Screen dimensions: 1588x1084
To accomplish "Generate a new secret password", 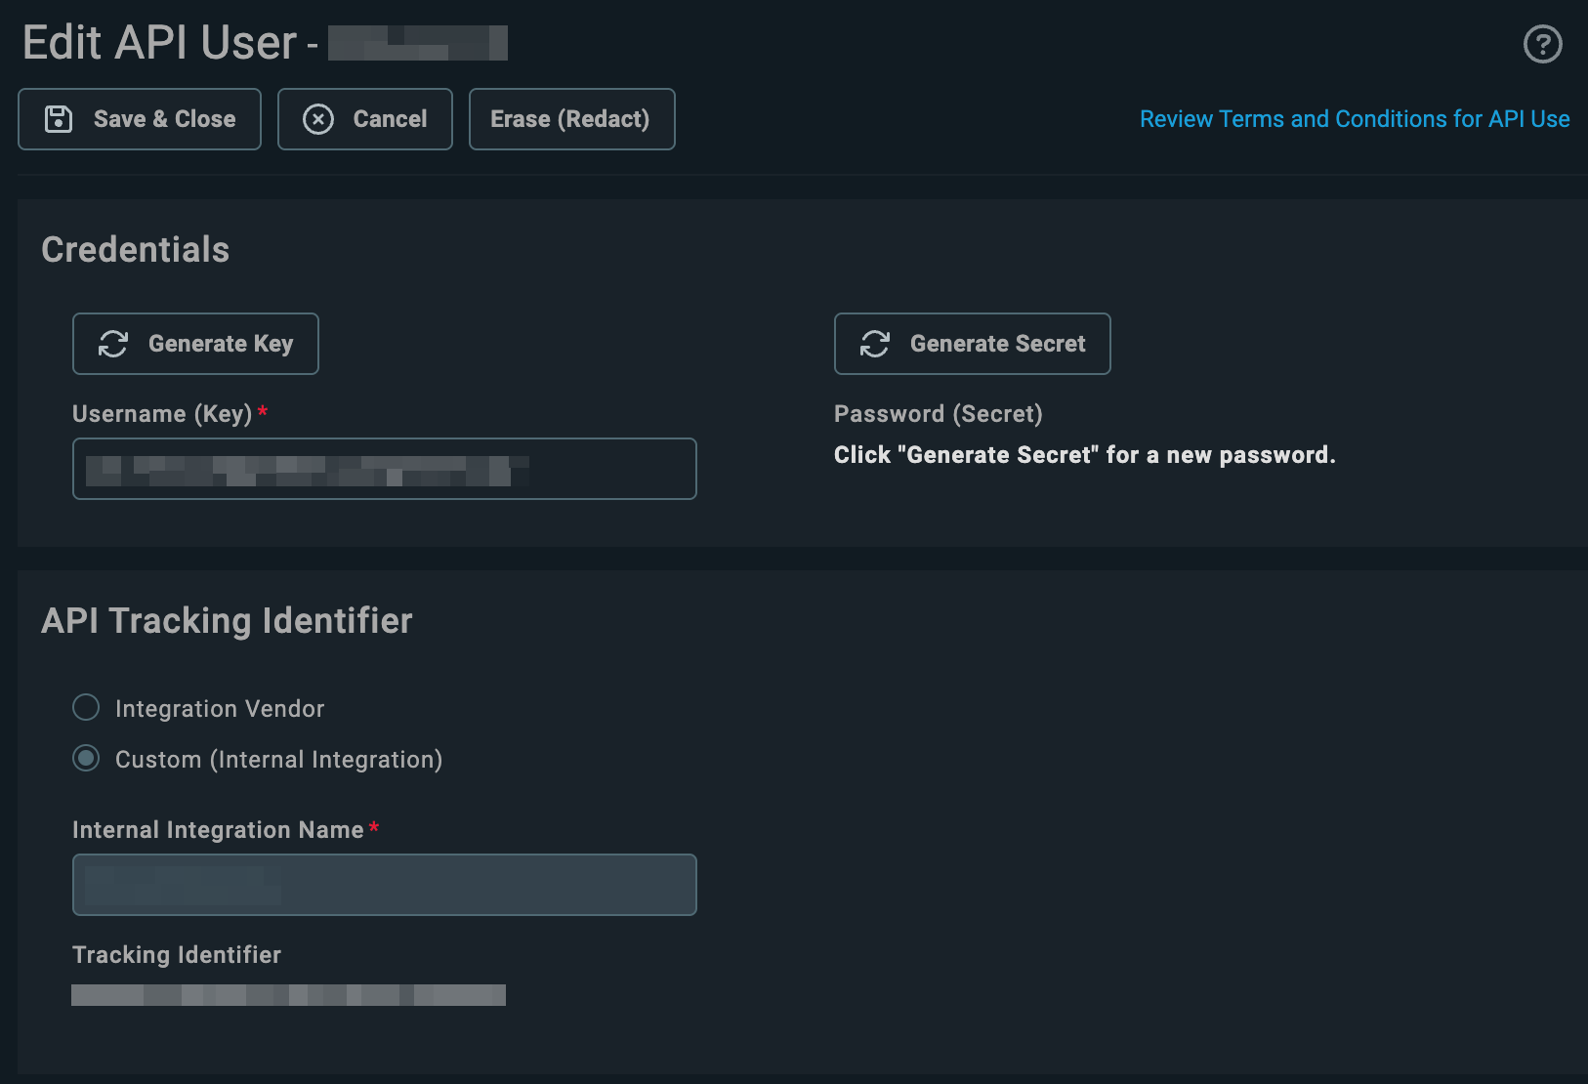I will (973, 344).
